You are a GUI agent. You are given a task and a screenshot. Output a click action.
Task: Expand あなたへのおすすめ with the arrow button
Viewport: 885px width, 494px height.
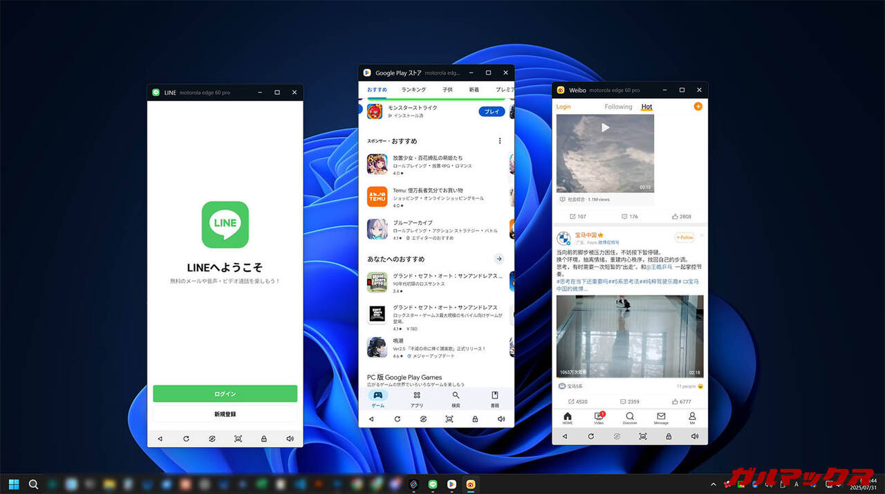(499, 259)
